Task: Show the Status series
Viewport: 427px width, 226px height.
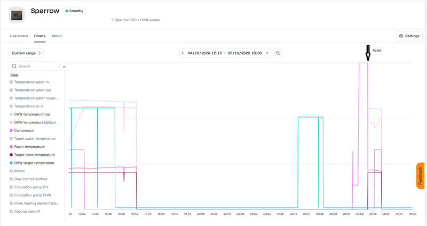Action: pyautogui.click(x=17, y=171)
